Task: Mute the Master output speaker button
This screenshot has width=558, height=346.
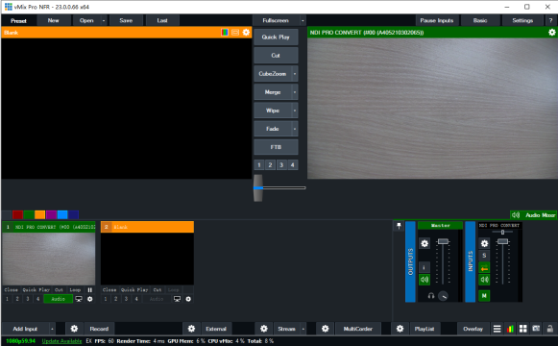Action: pos(425,280)
